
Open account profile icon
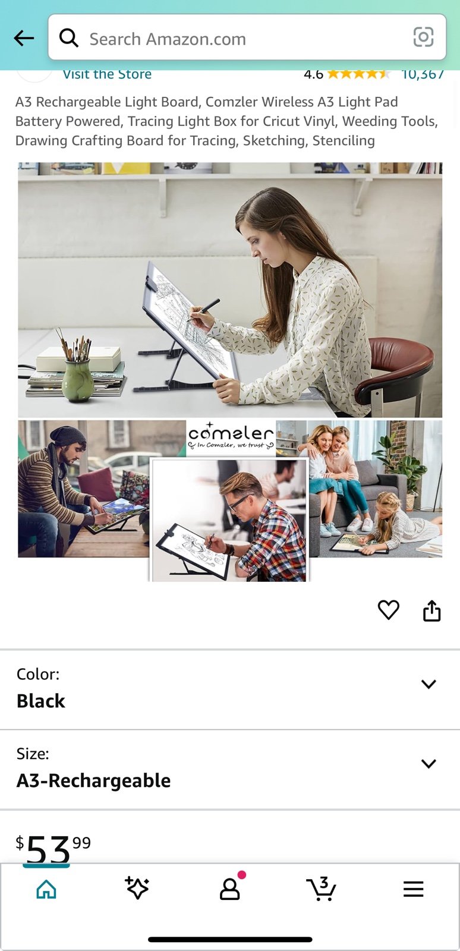pos(231,887)
